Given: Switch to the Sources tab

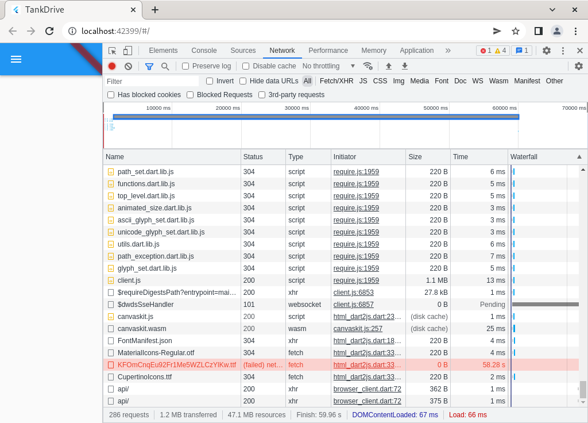Looking at the screenshot, I should [243, 51].
